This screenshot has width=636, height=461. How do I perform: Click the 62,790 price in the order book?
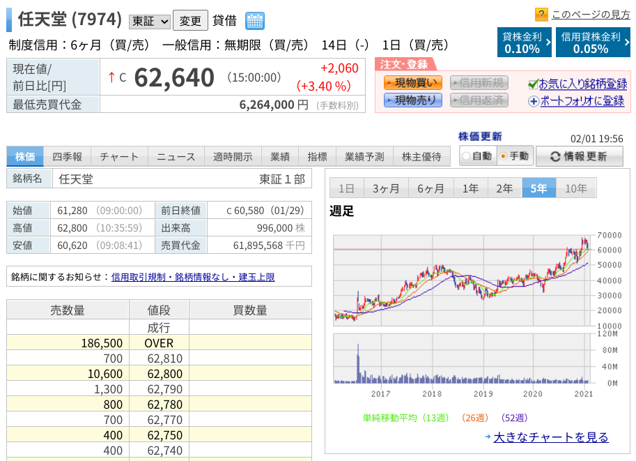pyautogui.click(x=165, y=389)
